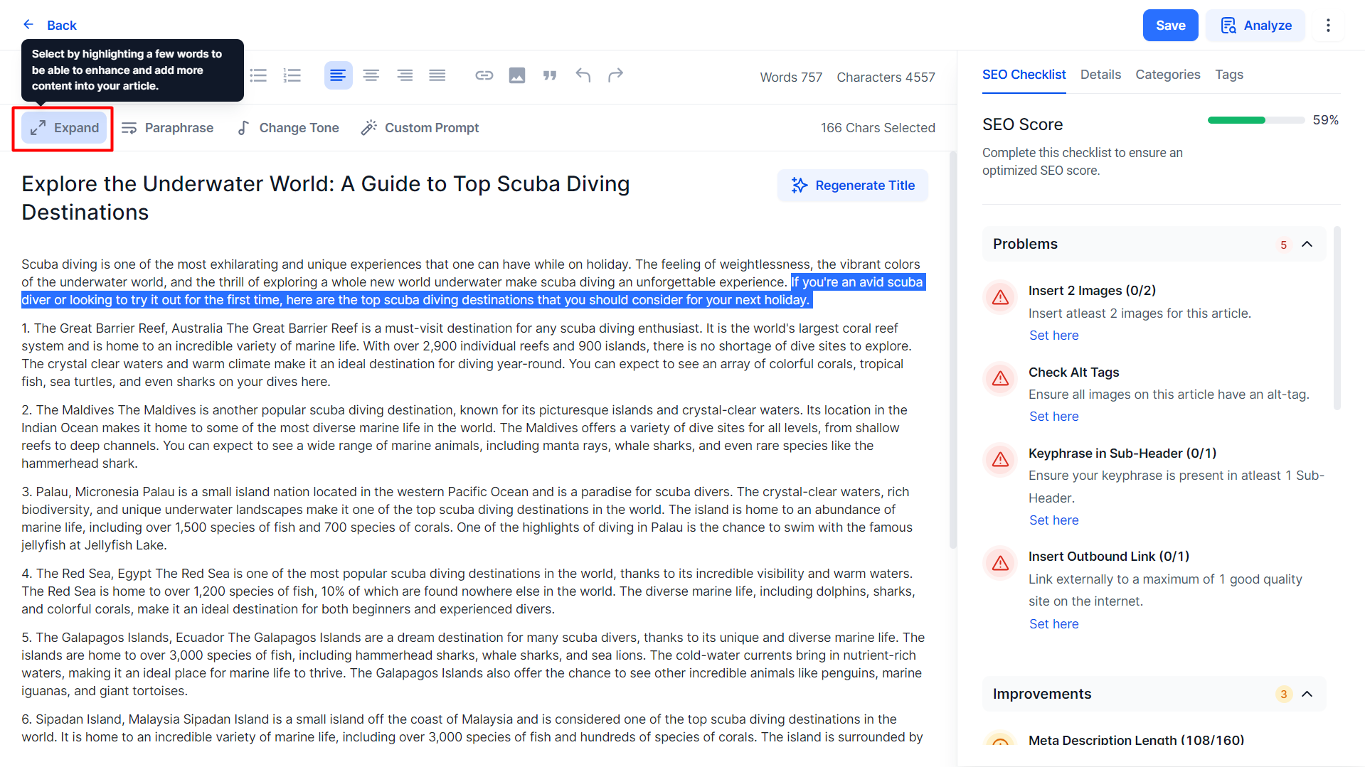The width and height of the screenshot is (1365, 767).
Task: Click the Meta Description Length item
Action: 1136,740
